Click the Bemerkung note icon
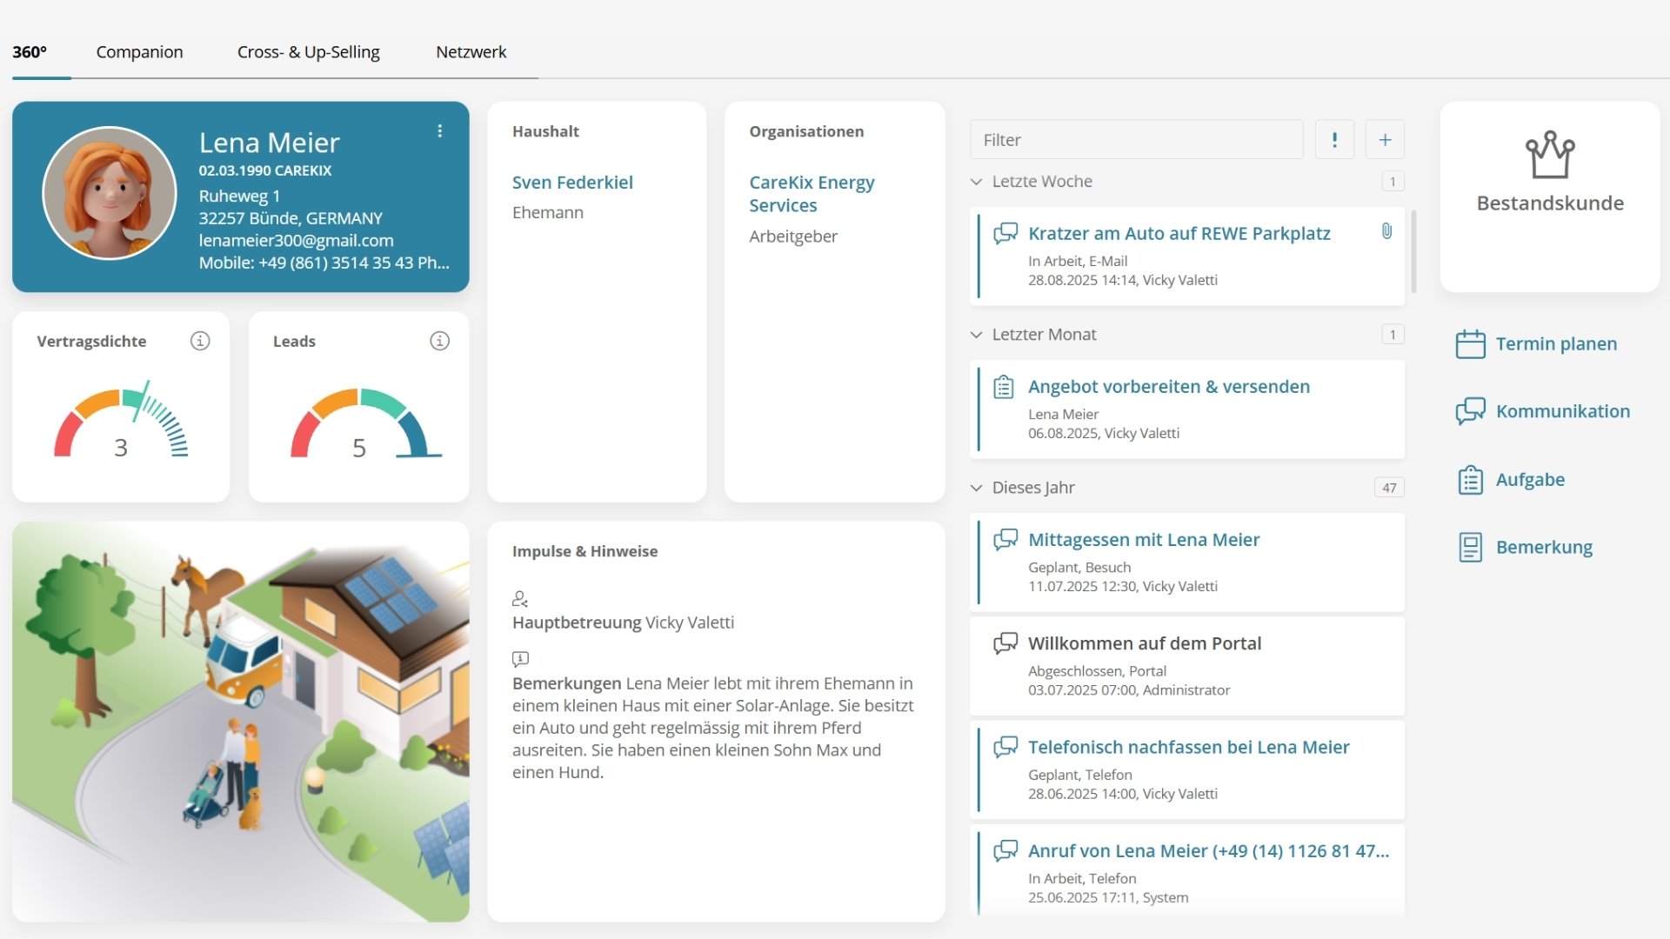1670x939 pixels. coord(1470,547)
